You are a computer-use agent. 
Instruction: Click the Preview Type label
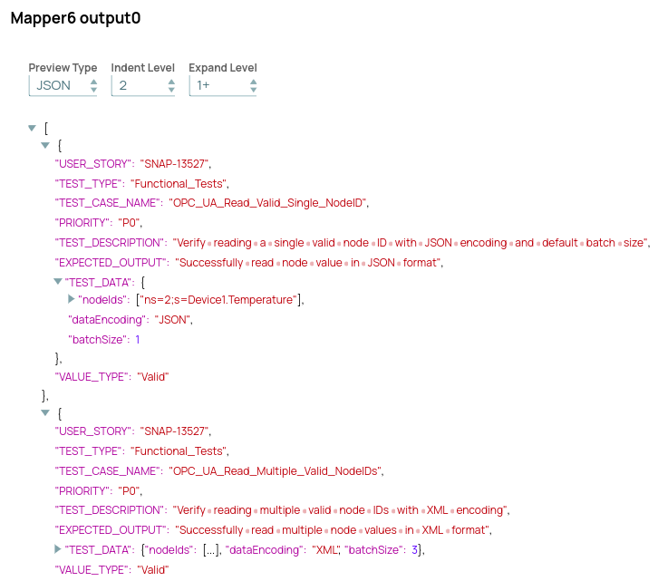pos(63,68)
